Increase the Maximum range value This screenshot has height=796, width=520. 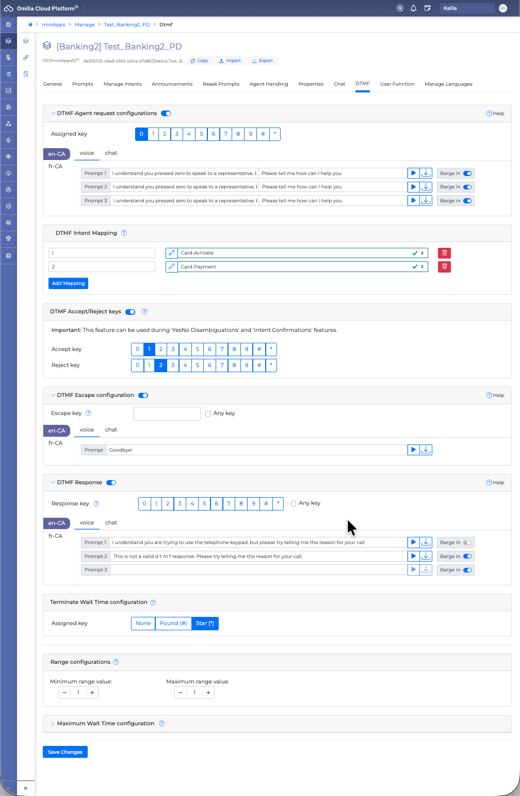pyautogui.click(x=208, y=693)
